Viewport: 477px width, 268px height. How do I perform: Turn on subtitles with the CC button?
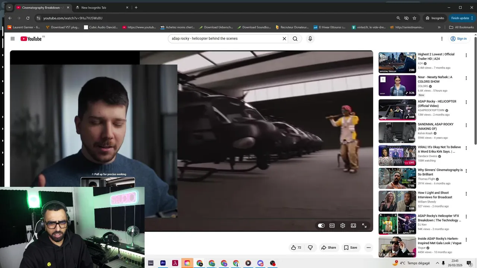point(332,226)
